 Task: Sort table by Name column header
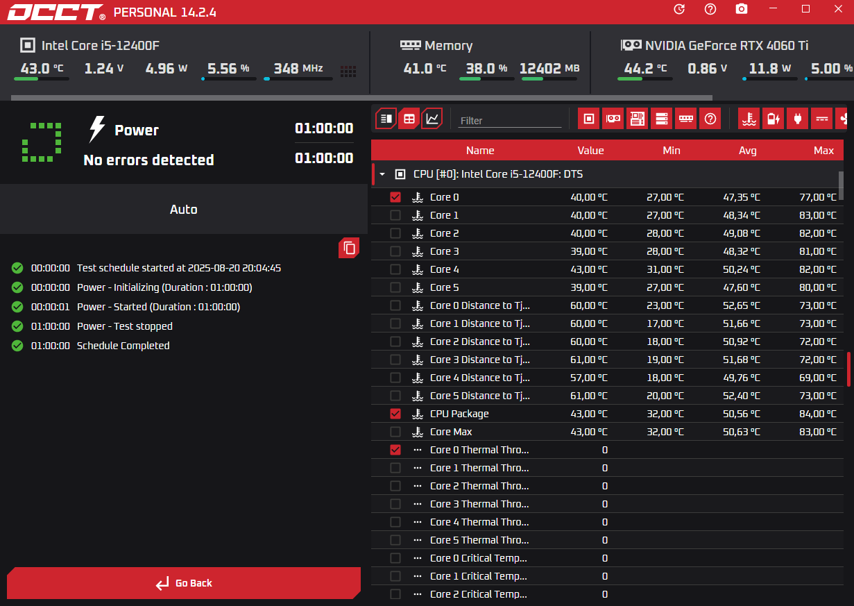pos(480,151)
